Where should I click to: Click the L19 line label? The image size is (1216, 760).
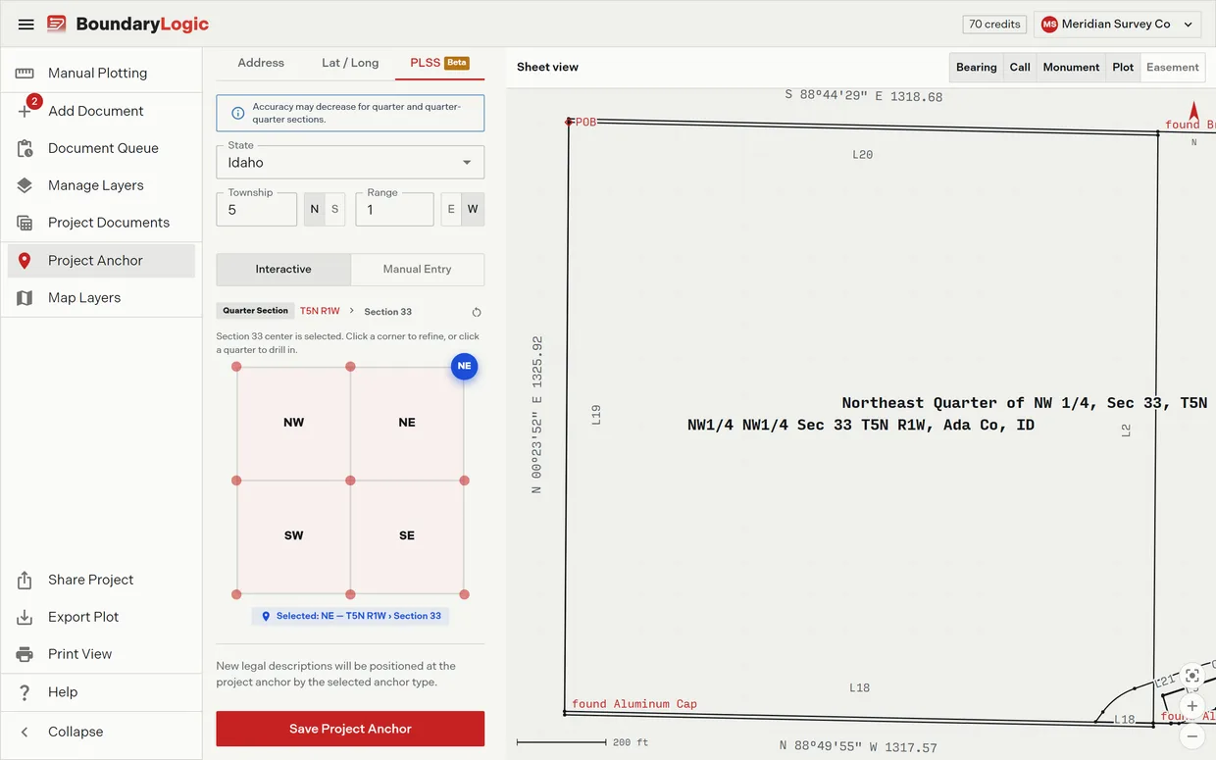click(596, 415)
